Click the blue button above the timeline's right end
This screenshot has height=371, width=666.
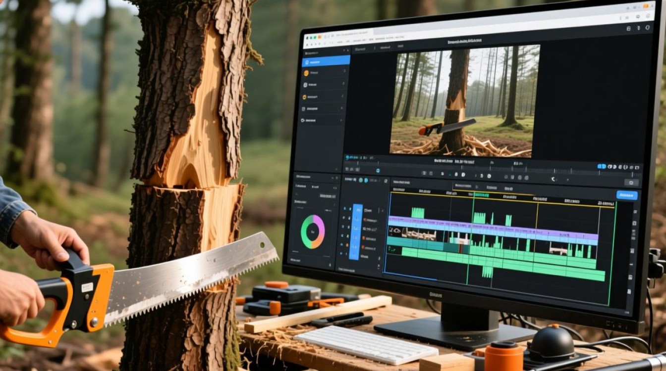click(x=627, y=195)
